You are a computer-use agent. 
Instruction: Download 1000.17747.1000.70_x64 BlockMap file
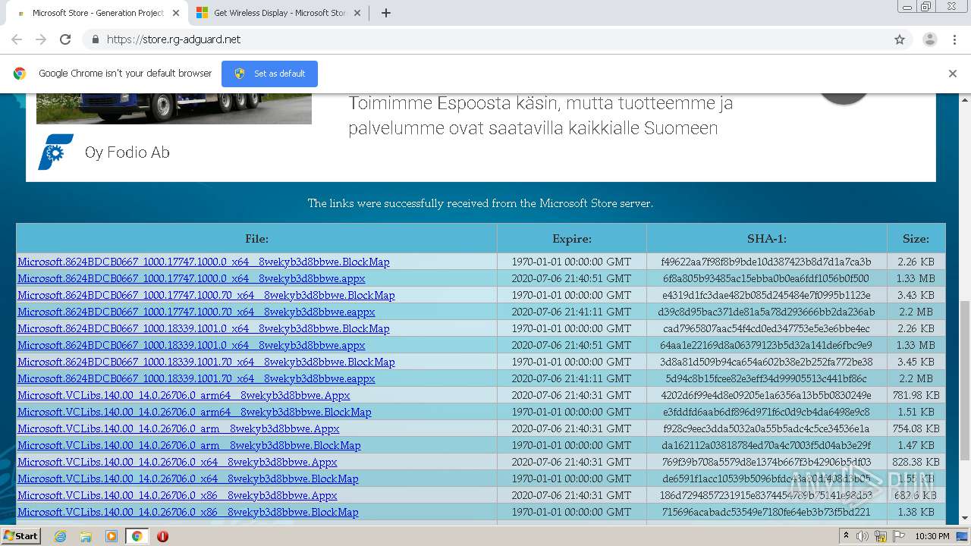pyautogui.click(x=206, y=295)
